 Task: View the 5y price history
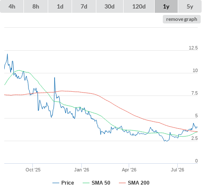pos(190,6)
